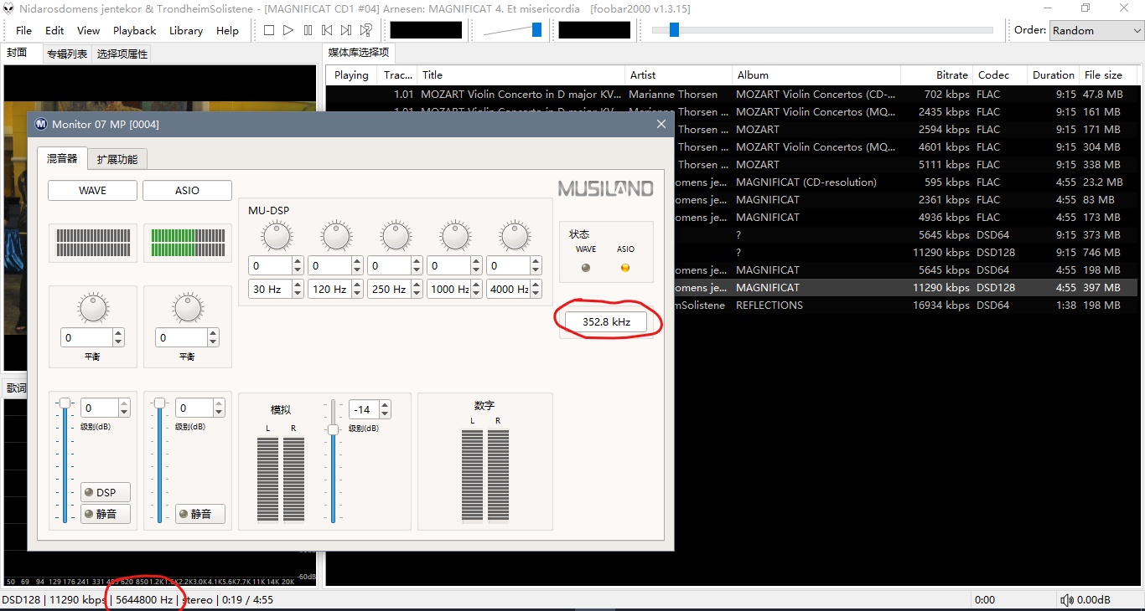Skip to next track icon

click(x=346, y=30)
